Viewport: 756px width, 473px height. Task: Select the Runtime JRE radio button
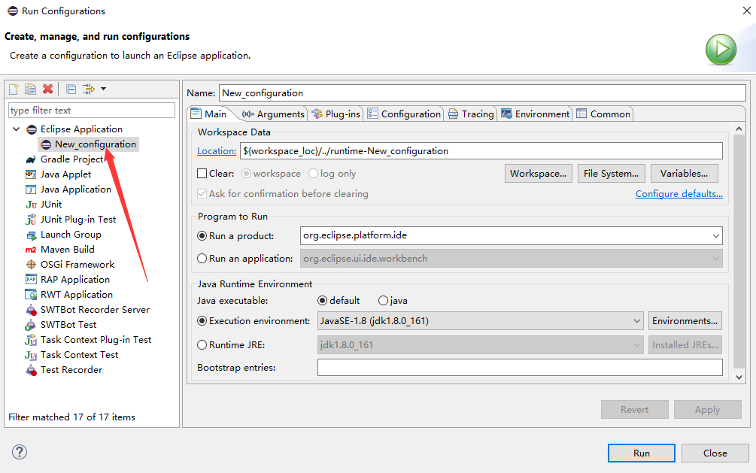tap(202, 344)
